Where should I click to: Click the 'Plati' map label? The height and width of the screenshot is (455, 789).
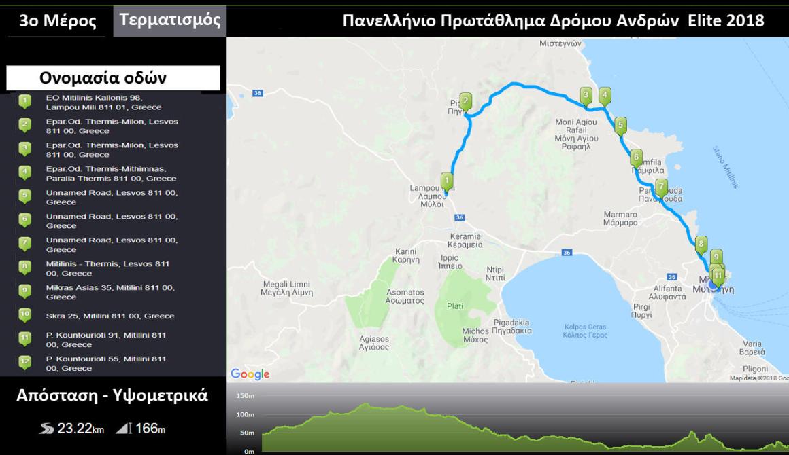point(455,306)
